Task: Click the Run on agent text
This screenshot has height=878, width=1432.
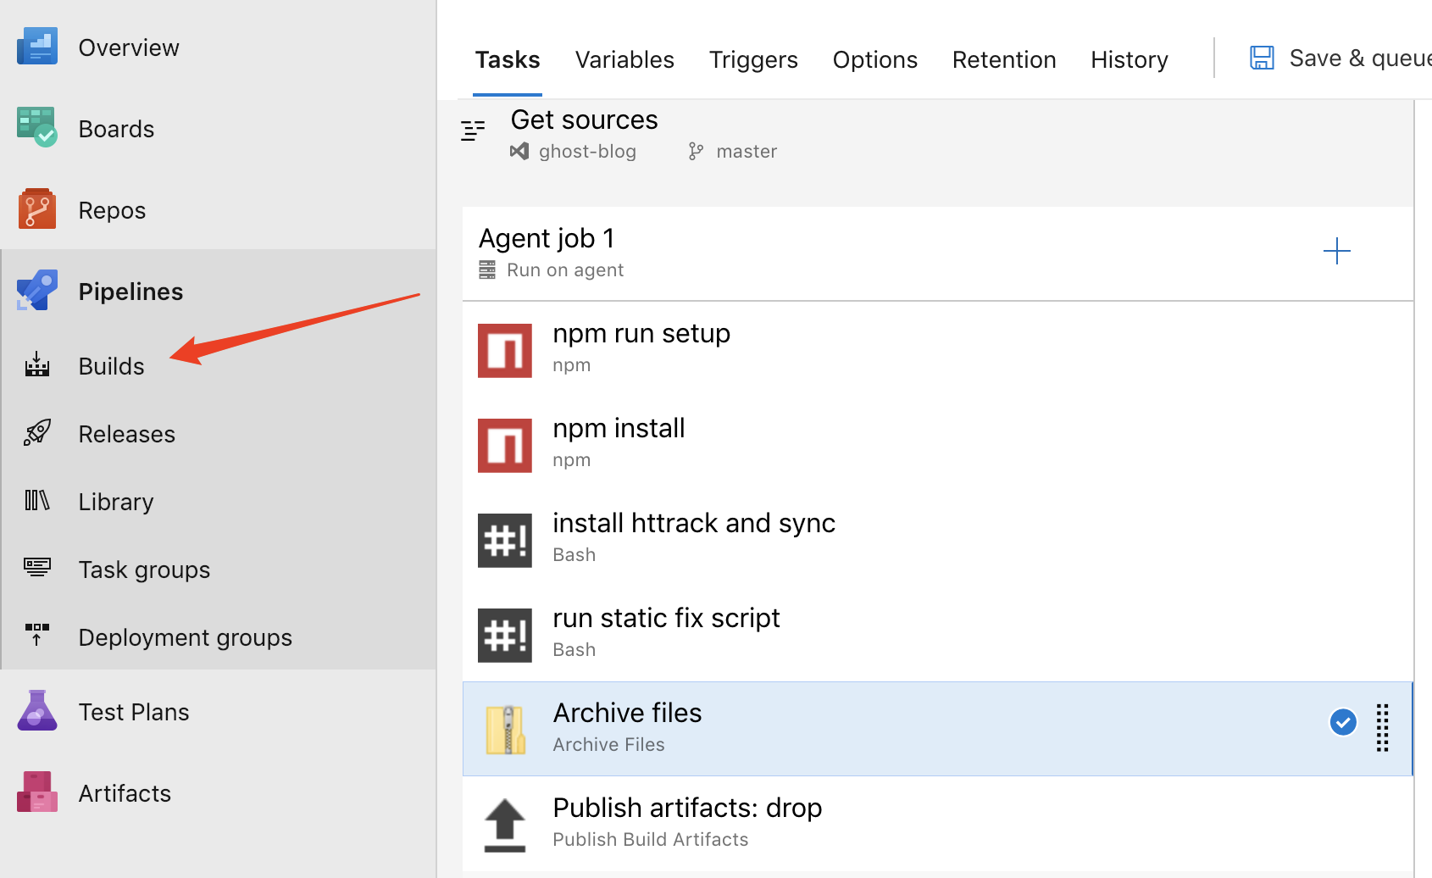Action: tap(565, 270)
